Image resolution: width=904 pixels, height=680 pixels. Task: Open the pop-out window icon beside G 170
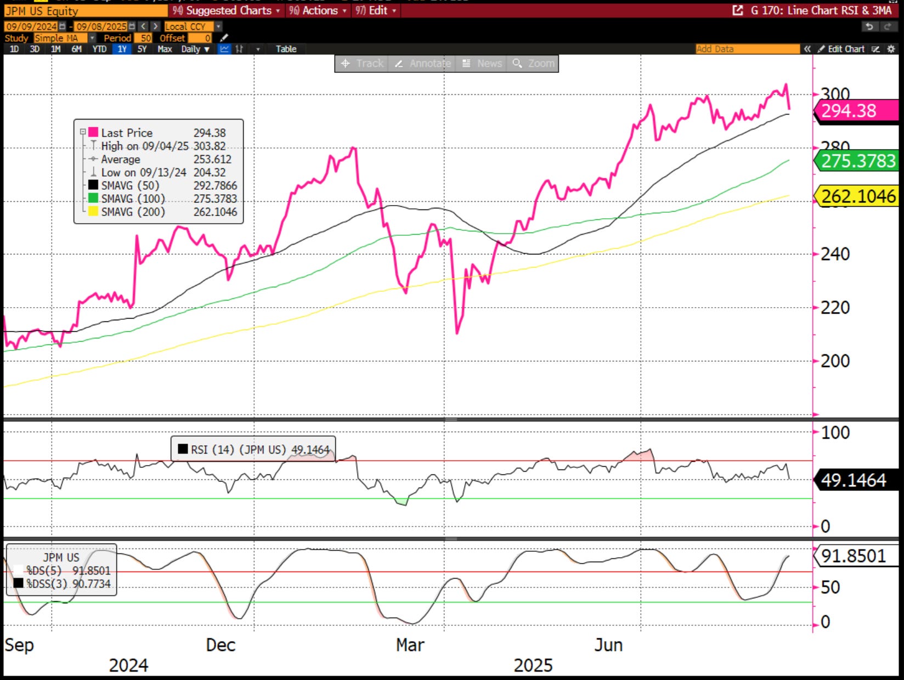738,10
